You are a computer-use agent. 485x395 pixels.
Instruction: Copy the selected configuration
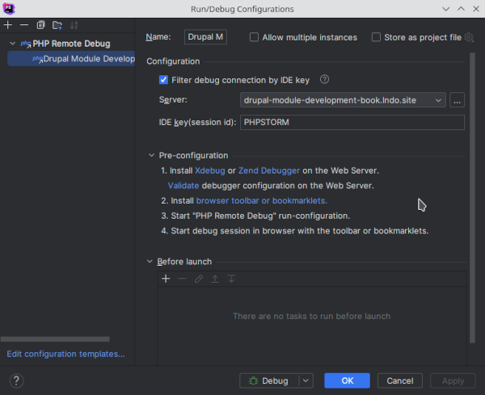coord(40,25)
